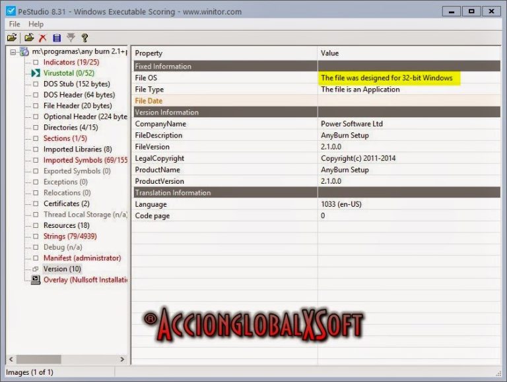
Task: Open file using the first folder toolbar icon
Action: pos(12,38)
